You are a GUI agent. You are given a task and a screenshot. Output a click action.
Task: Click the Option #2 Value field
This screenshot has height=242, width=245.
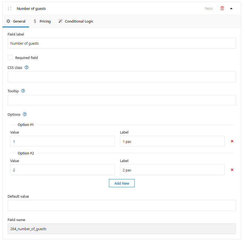pyautogui.click(x=62, y=170)
